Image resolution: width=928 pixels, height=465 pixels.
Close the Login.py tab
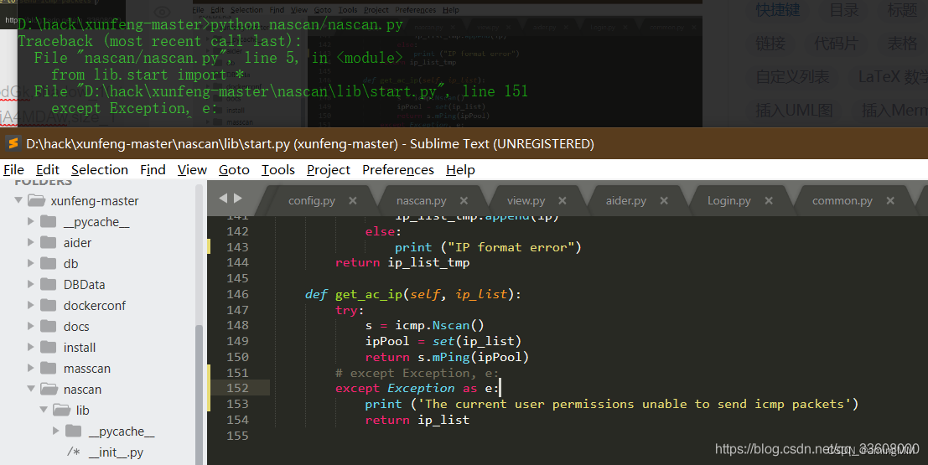point(769,200)
